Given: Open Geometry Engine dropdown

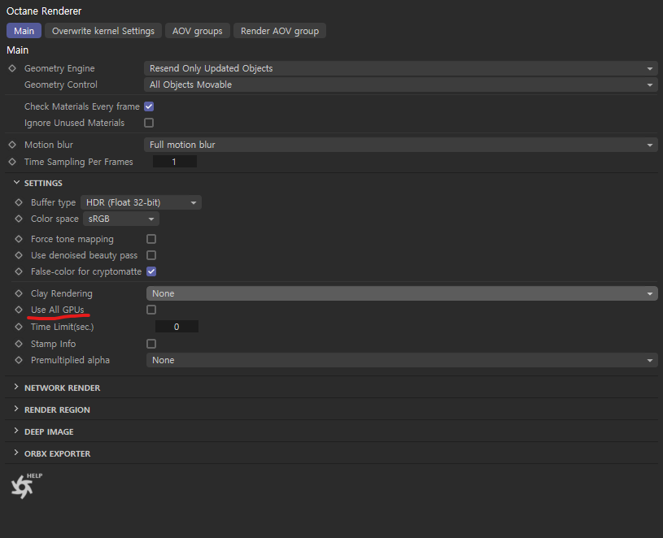Looking at the screenshot, I should tap(401, 68).
